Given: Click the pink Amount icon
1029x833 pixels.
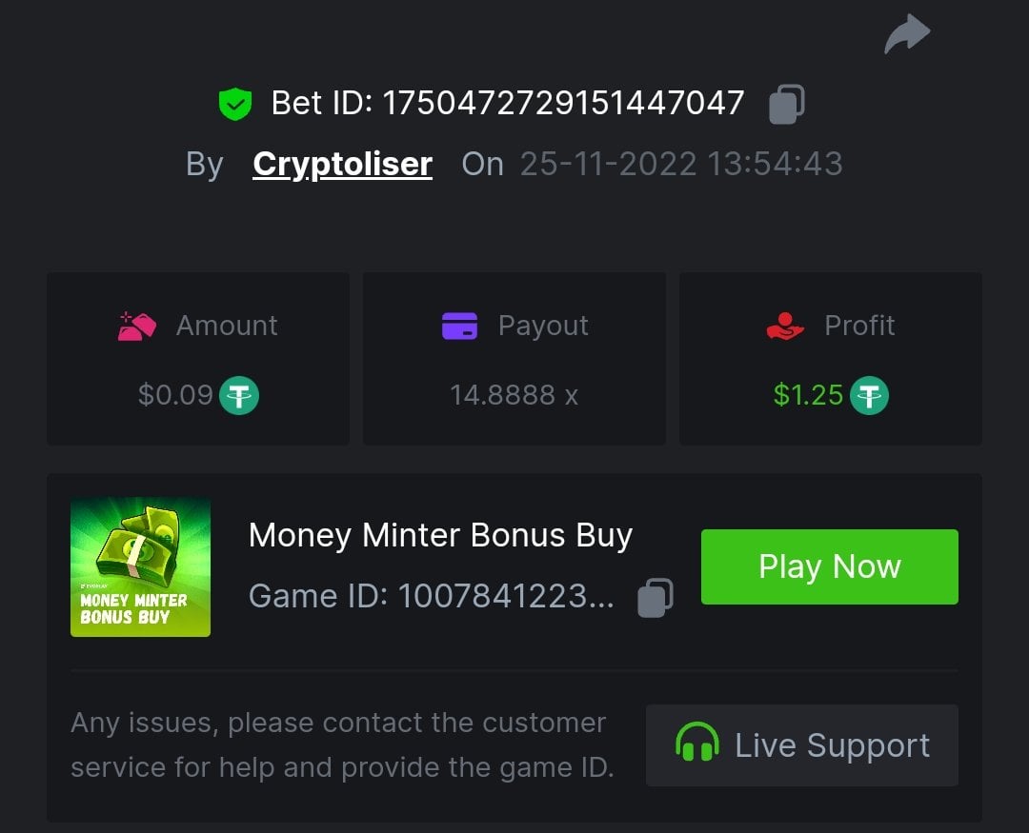Looking at the screenshot, I should coord(136,326).
